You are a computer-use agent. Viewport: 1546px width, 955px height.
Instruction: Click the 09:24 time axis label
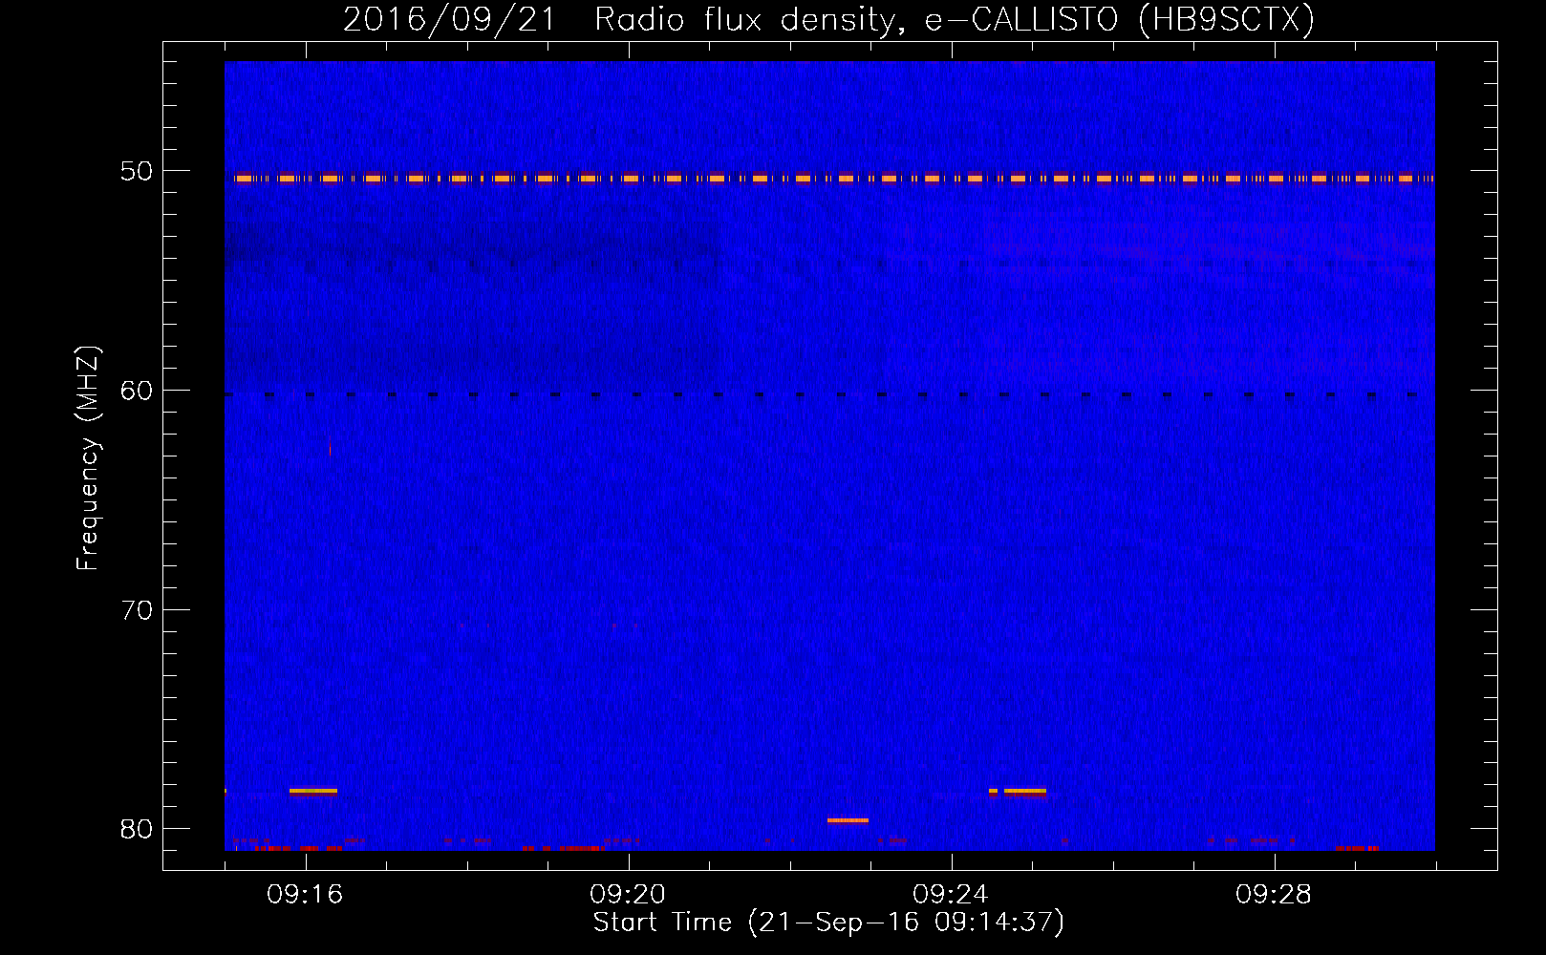pyautogui.click(x=951, y=894)
